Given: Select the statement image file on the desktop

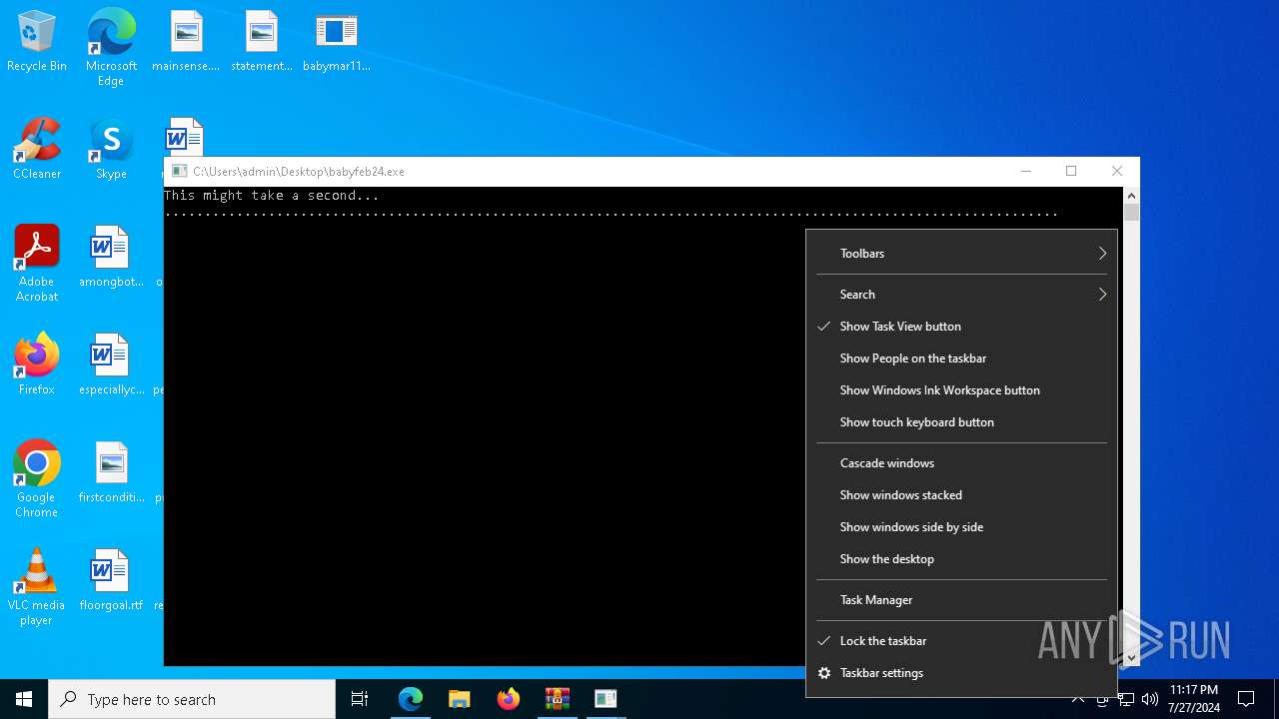Looking at the screenshot, I should coord(261,42).
